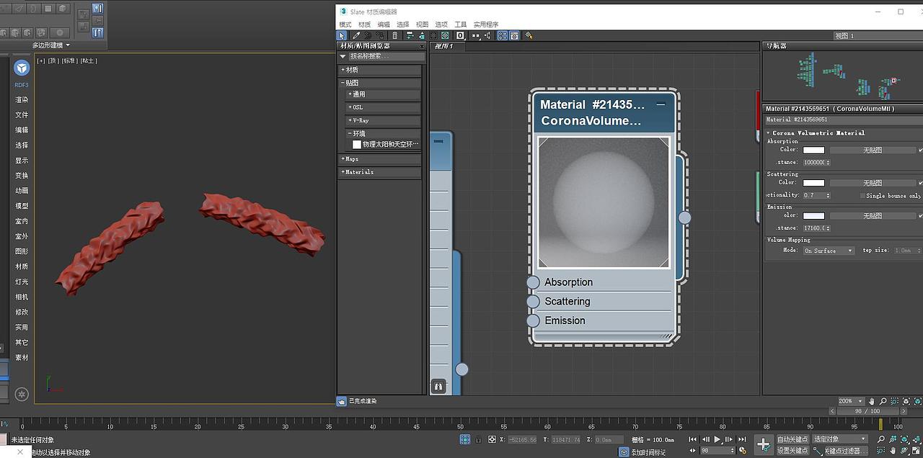Open 渲染 item in left sidebar
923x458 pixels.
[x=22, y=100]
